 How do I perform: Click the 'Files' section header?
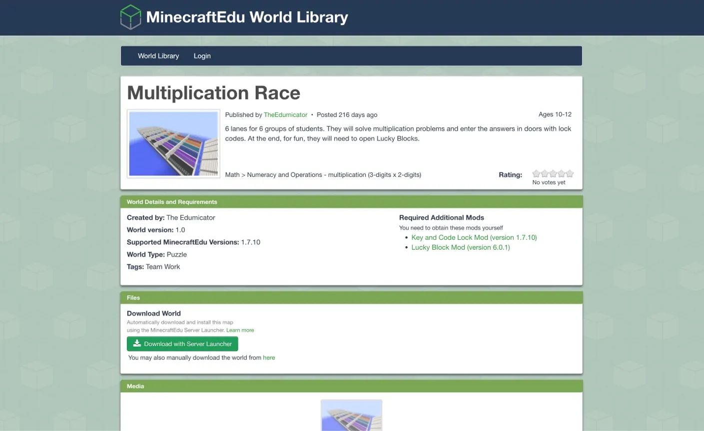pos(133,298)
